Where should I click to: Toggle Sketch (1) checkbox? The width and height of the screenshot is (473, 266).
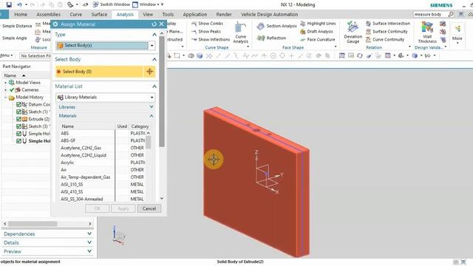coord(18,112)
